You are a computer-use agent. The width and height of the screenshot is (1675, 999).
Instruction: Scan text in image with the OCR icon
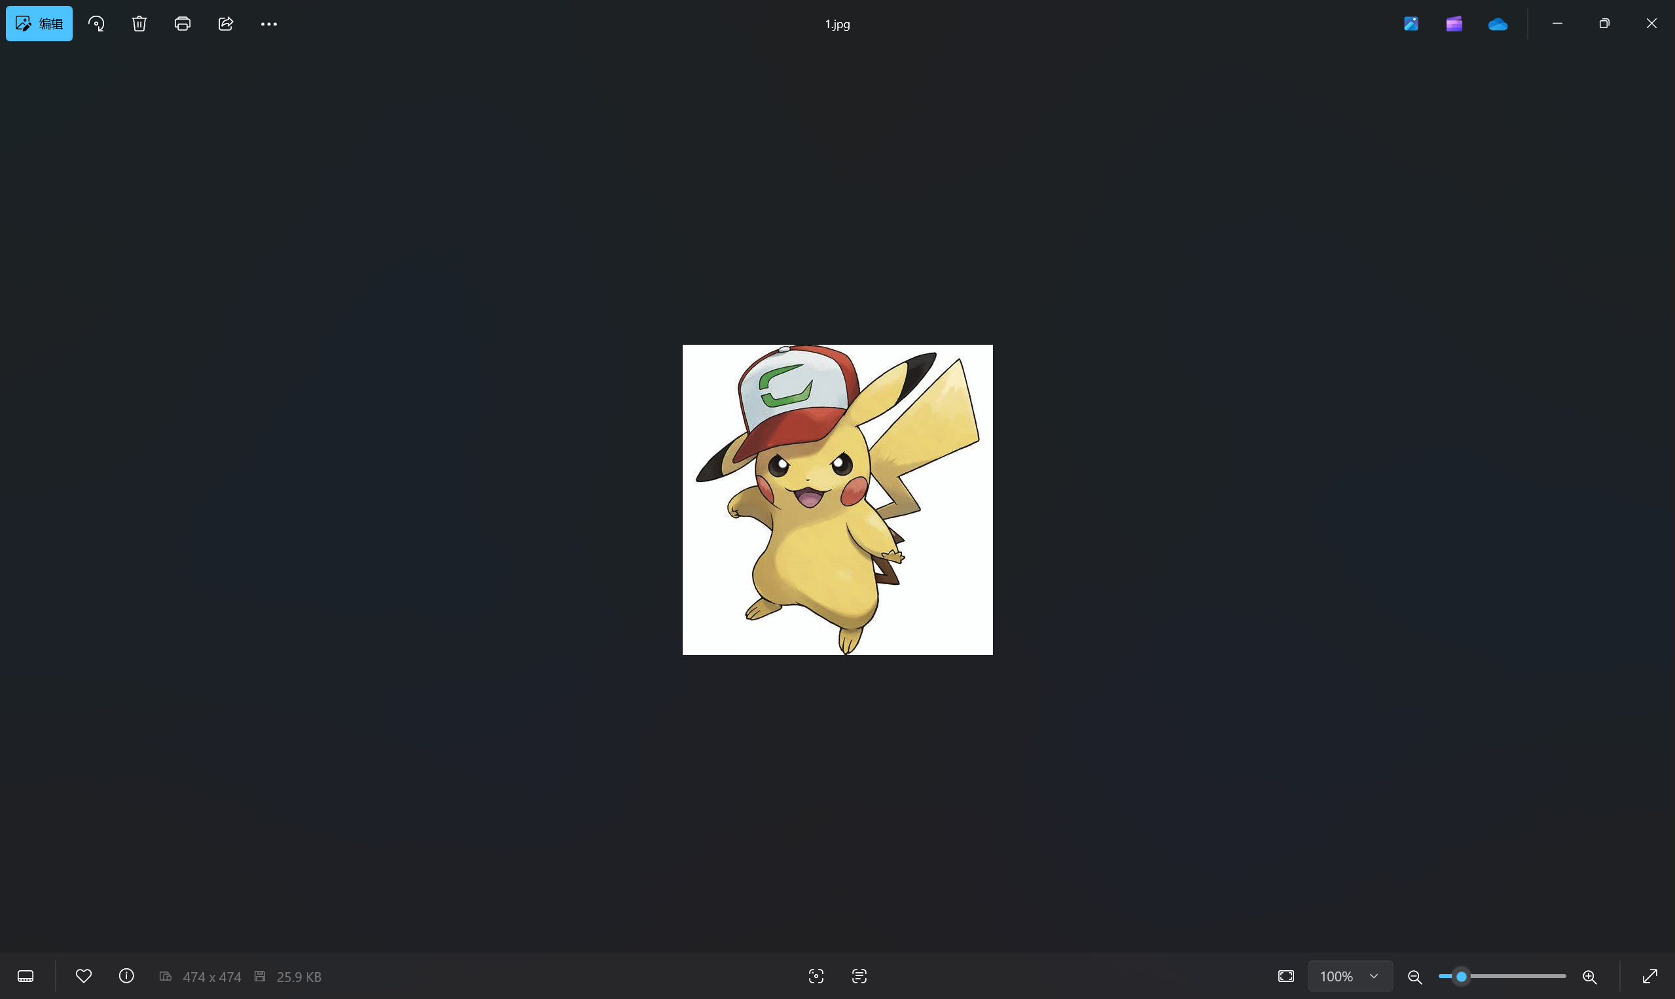(859, 976)
